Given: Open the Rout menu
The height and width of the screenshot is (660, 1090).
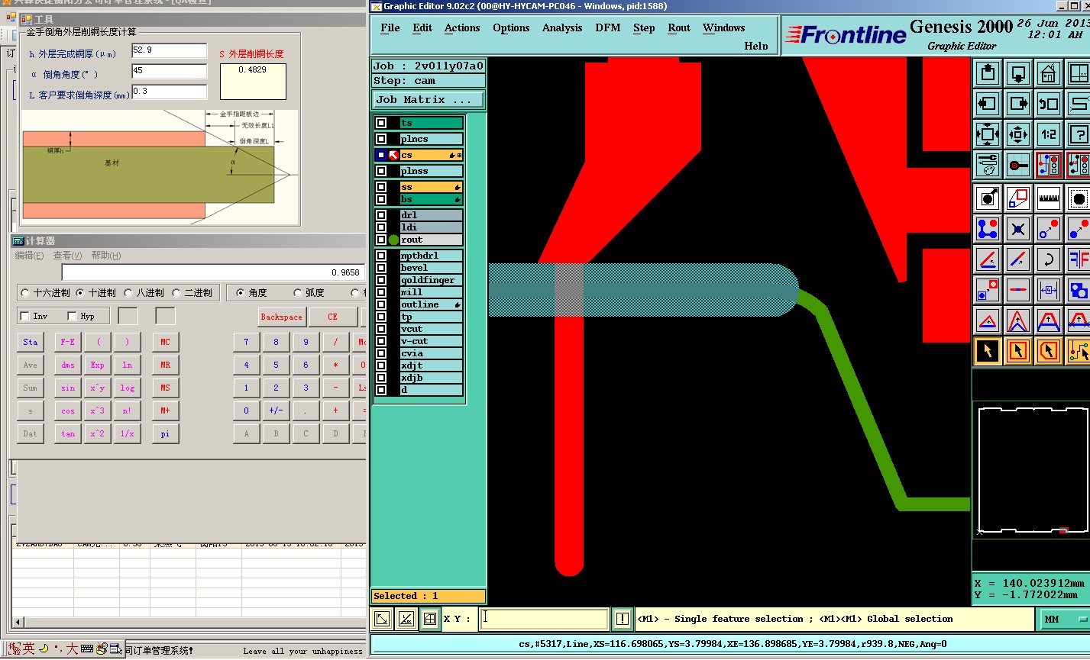Looking at the screenshot, I should [679, 27].
